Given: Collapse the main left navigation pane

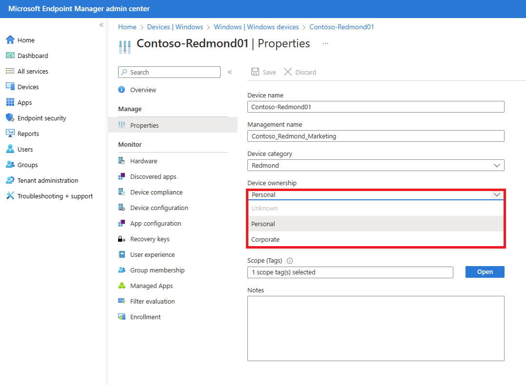Looking at the screenshot, I should (x=101, y=25).
